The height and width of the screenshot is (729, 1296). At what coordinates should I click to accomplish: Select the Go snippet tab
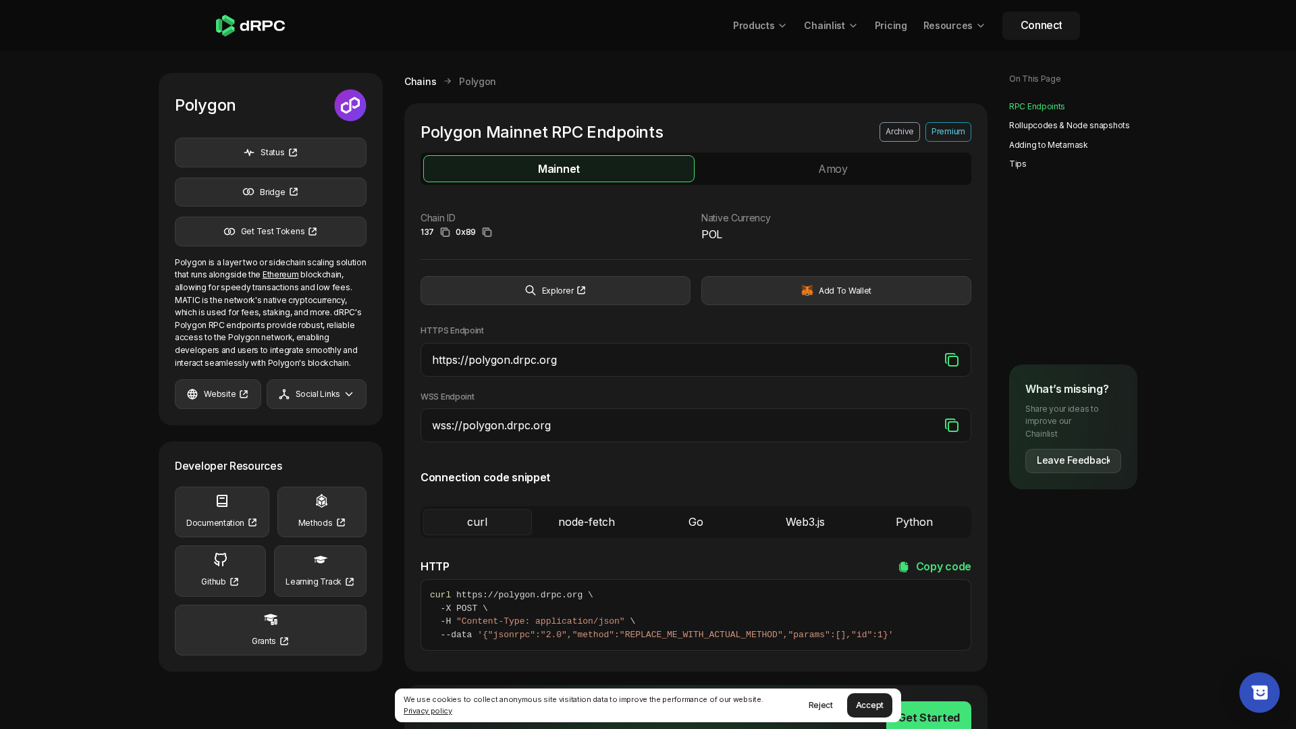point(696,522)
